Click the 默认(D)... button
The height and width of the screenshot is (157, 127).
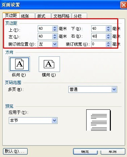tap(15, 151)
